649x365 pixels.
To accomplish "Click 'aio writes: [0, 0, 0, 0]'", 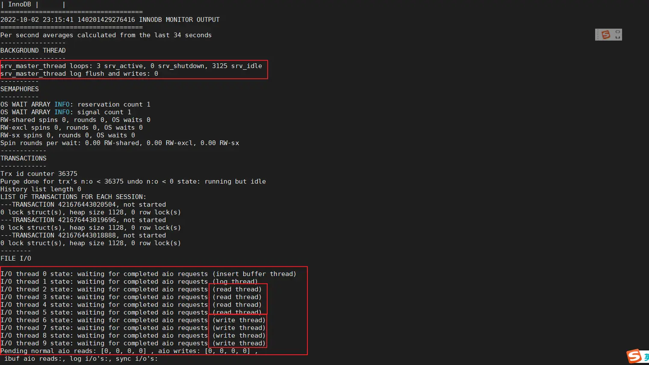I will click(x=204, y=351).
